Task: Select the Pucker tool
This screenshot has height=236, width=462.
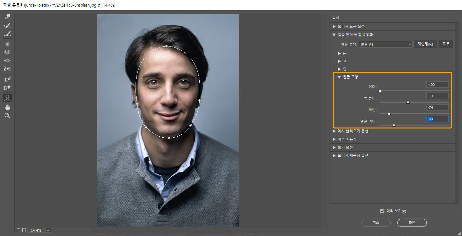Action: (x=7, y=52)
